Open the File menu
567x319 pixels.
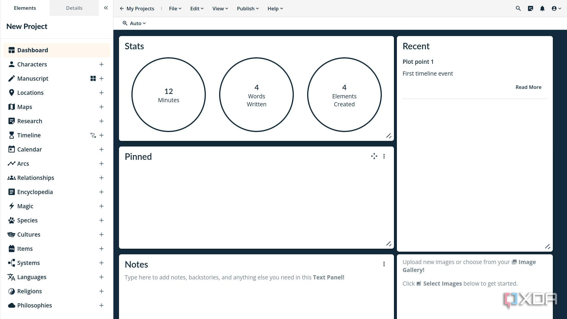[175, 9]
